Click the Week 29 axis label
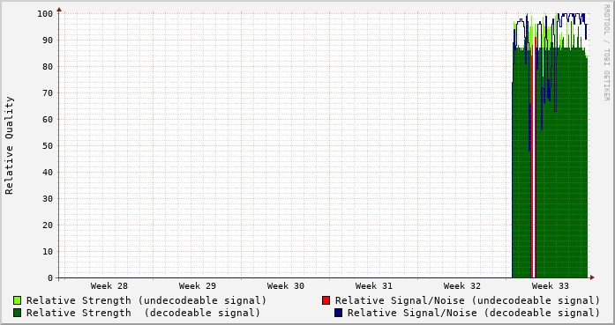Screen dimensions: 615x325 click(x=198, y=286)
